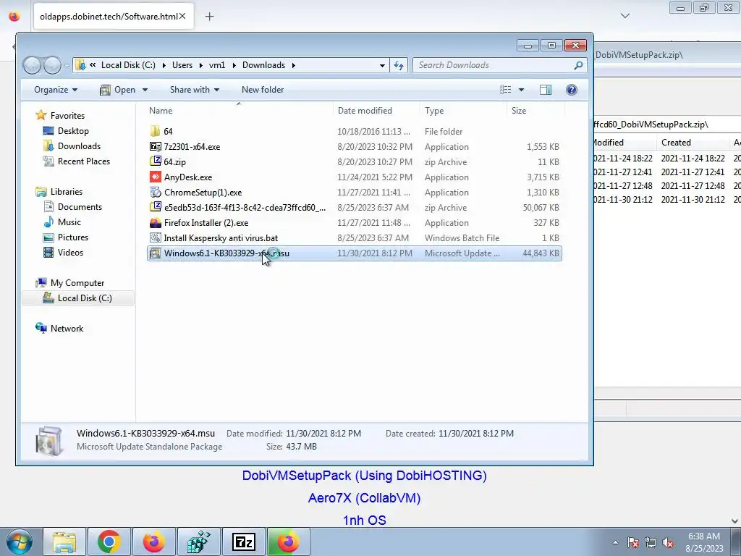Screen dimensions: 741x556
Task: Click the Forward navigation arrow in Explorer
Action: coord(52,65)
